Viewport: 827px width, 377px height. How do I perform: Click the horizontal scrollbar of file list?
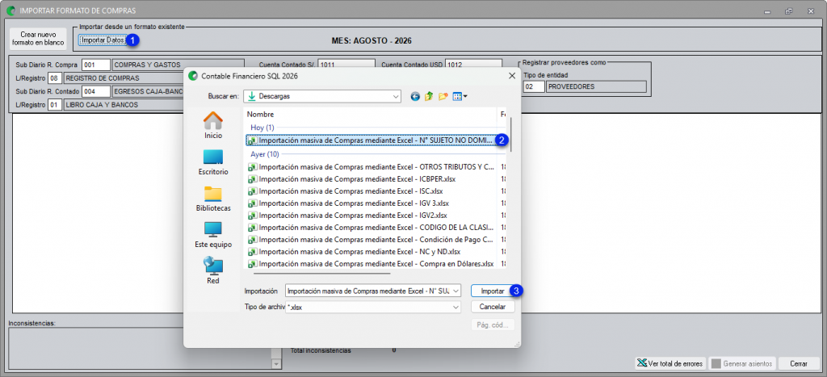[x=322, y=273]
